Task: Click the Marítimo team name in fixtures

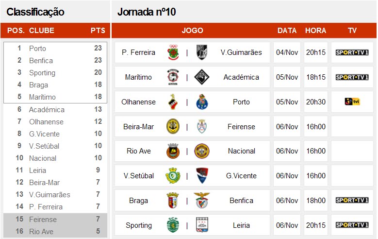Action: (x=138, y=77)
